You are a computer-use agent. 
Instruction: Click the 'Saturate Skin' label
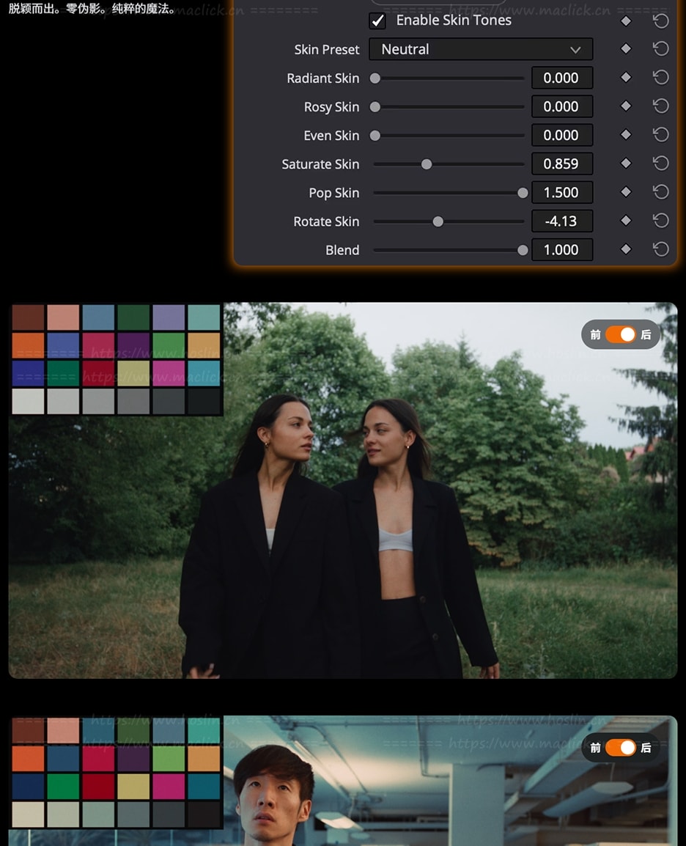pos(320,164)
